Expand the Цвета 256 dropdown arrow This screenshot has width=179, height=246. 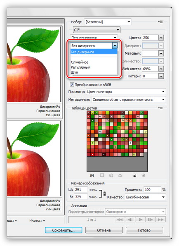161,38
